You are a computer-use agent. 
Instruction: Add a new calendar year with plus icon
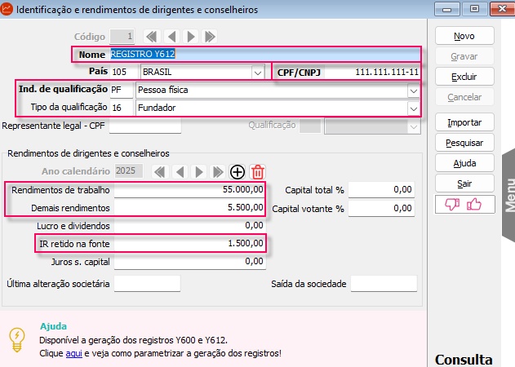click(238, 172)
